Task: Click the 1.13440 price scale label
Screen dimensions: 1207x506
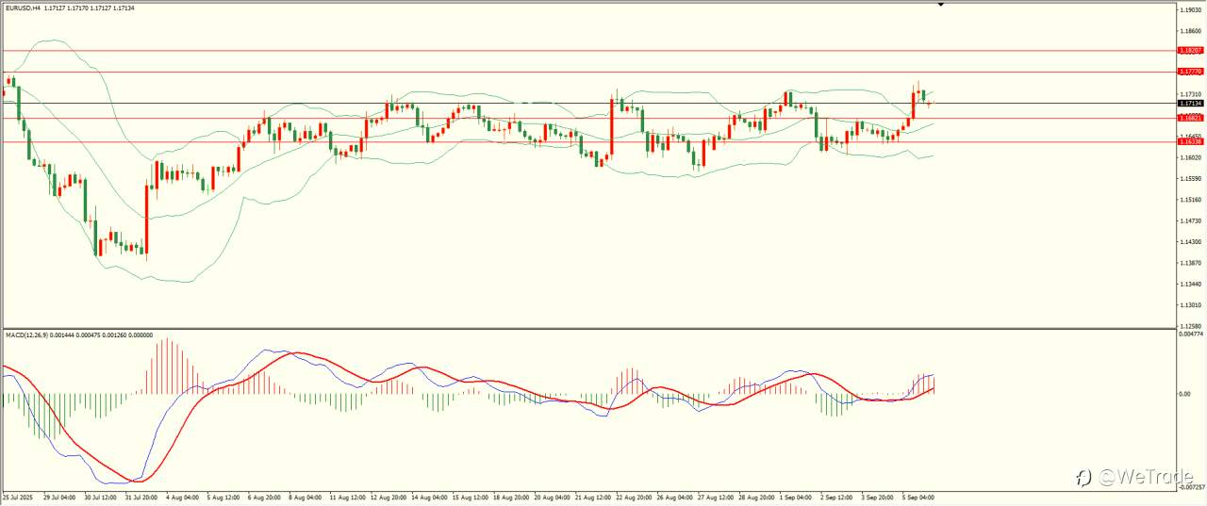Action: 1190,284
